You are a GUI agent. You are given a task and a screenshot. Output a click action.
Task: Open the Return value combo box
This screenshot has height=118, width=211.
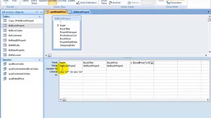pos(148,3)
